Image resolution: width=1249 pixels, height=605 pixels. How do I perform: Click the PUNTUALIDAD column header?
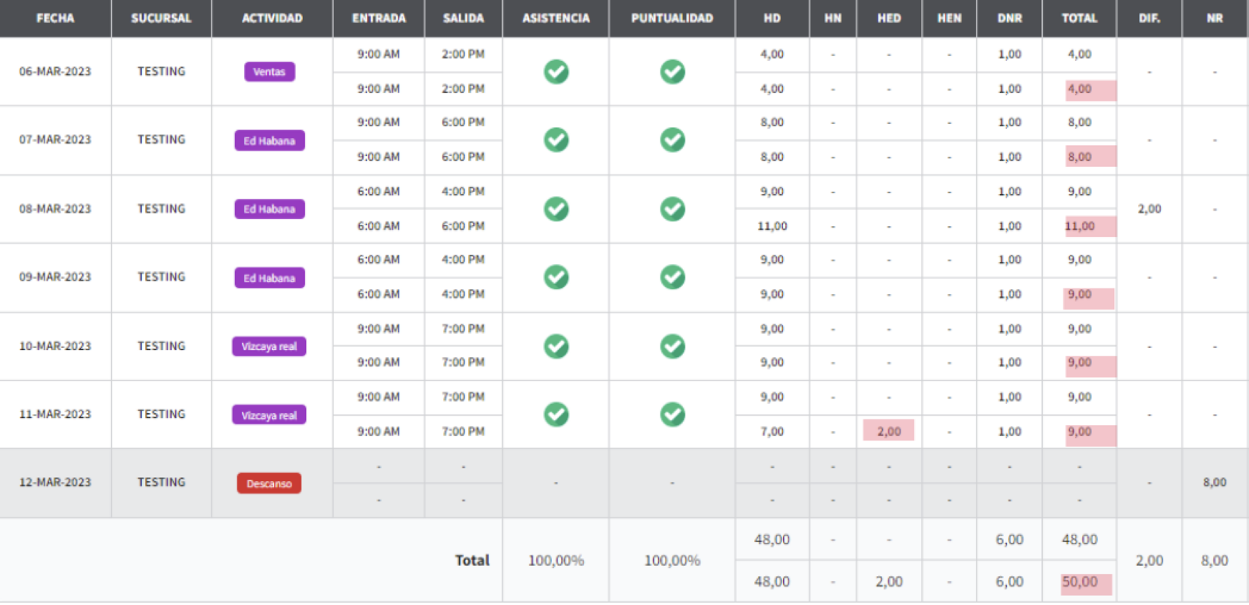click(x=672, y=18)
